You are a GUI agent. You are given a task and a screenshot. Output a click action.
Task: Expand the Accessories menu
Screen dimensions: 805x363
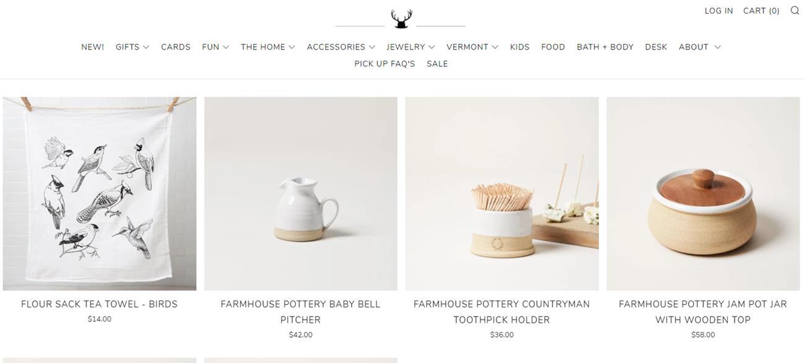point(341,47)
